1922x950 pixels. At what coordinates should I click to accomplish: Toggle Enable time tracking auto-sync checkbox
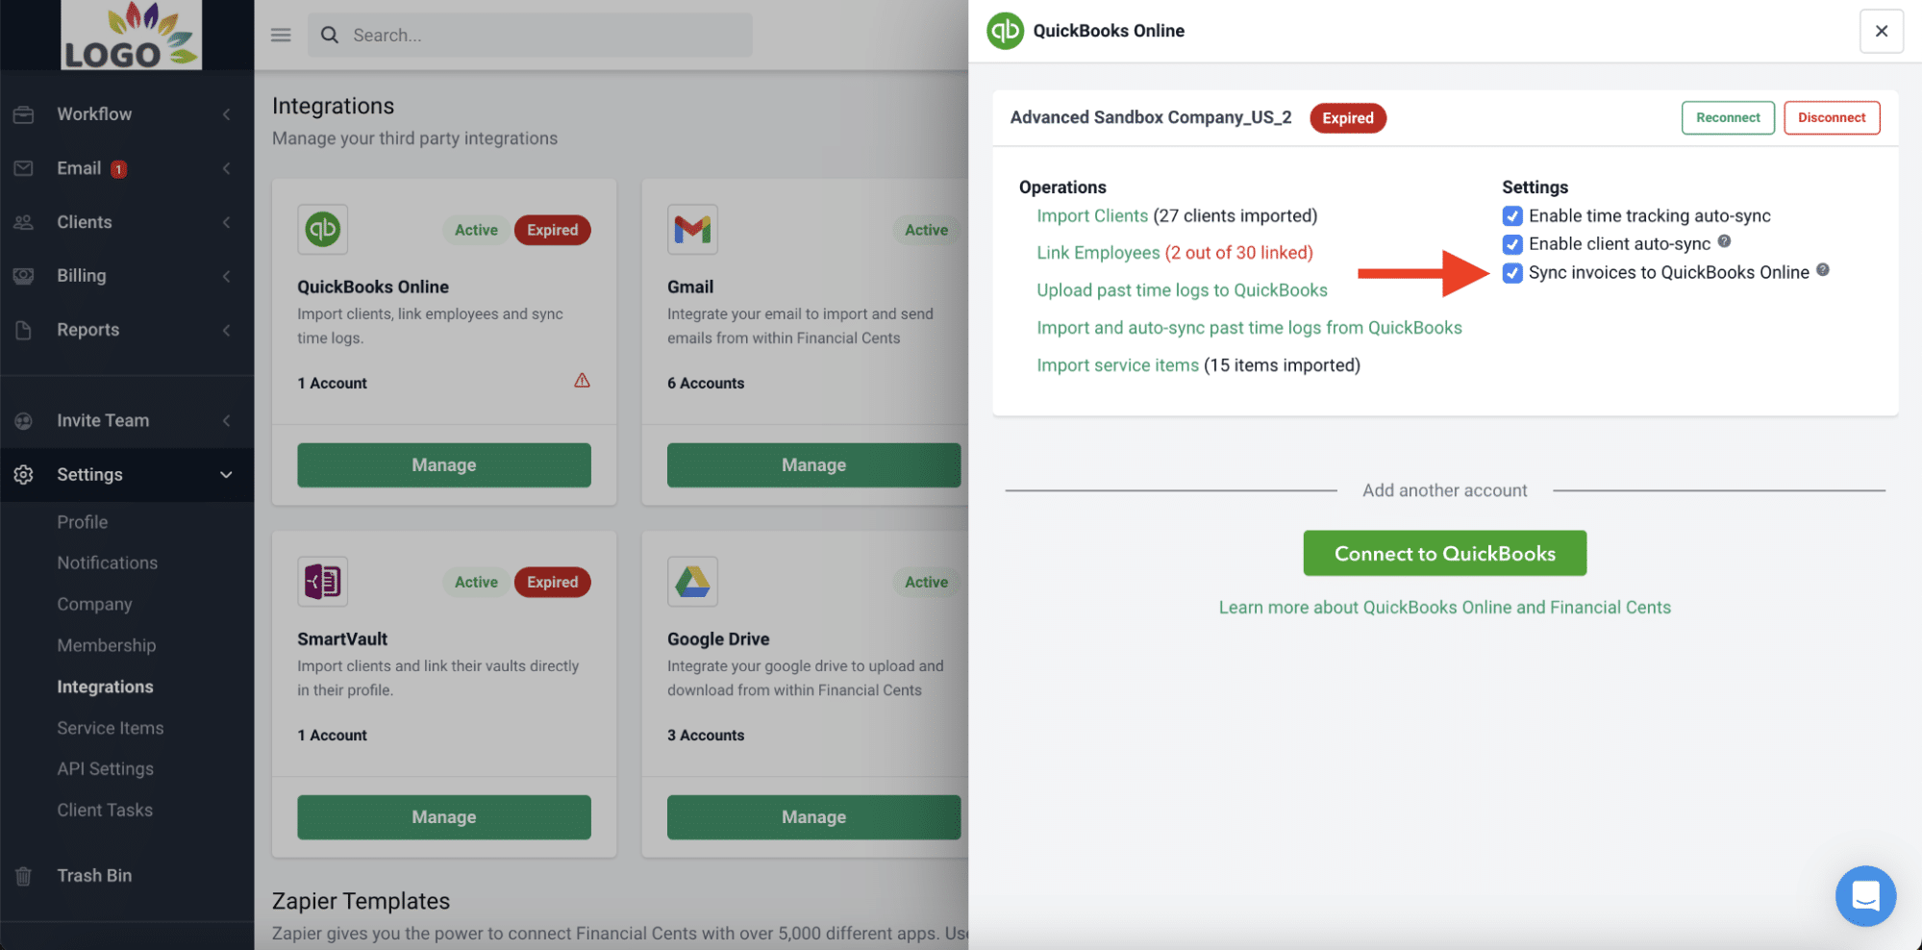pyautogui.click(x=1512, y=216)
